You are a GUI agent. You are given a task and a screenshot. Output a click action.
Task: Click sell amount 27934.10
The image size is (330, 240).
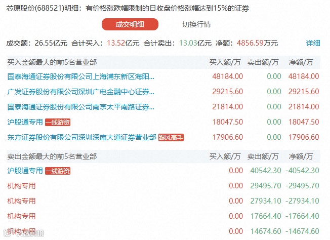point(266,201)
